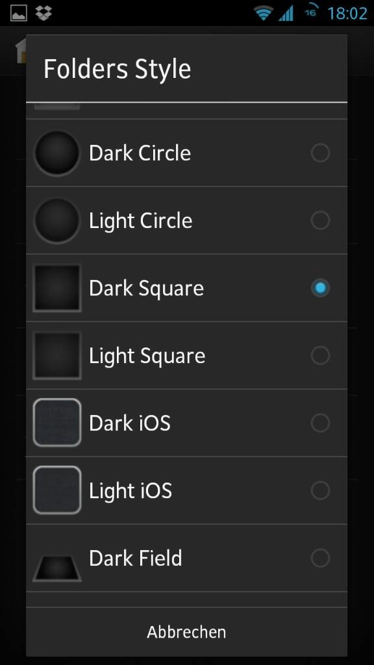
Task: Select the Dark Field radio button
Action: tap(320, 558)
